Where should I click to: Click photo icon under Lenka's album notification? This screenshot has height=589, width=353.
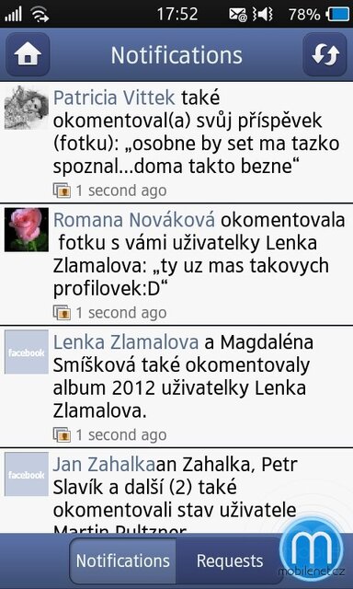pyautogui.click(x=62, y=435)
